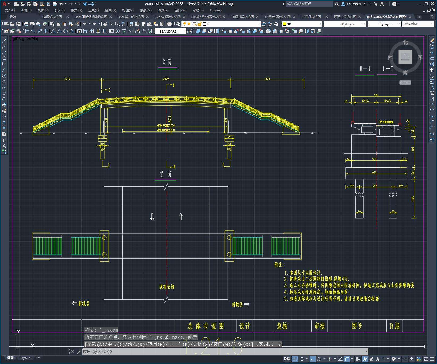The width and height of the screenshot is (437, 364).
Task: Select the Aligned dimension tool
Action: [33, 31]
